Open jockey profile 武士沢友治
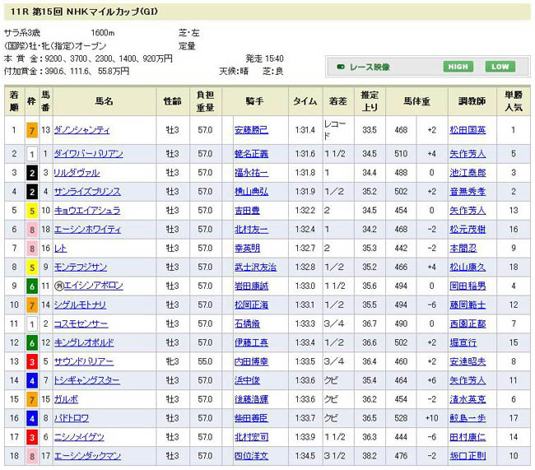Screen dimensions: 535x470 pos(254,267)
